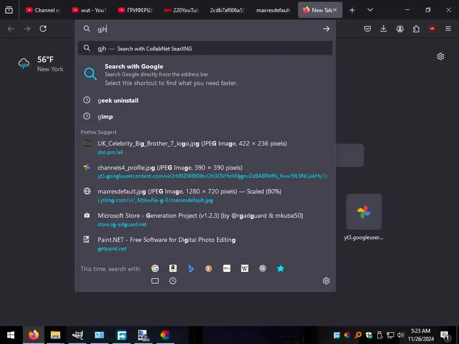This screenshot has width=459, height=344.
Task: Open the Extensions panel
Action: 416,29
